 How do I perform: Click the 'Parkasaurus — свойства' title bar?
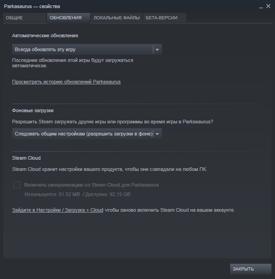pos(32,7)
